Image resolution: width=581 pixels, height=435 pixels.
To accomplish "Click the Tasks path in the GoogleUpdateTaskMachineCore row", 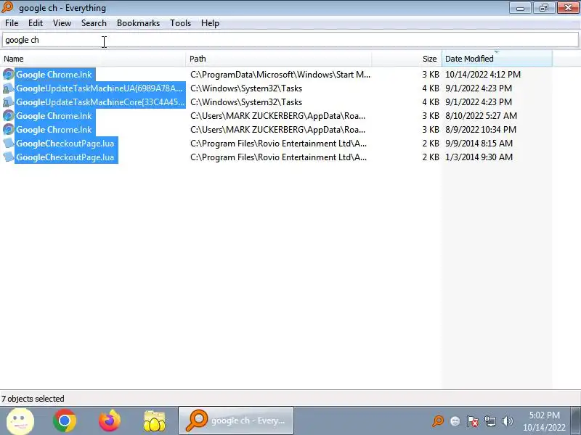I will click(x=246, y=102).
